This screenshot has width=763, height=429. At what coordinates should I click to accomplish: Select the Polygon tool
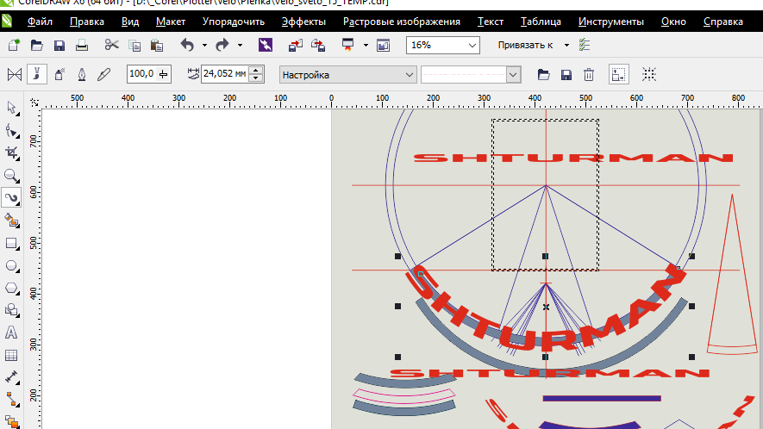tap(11, 289)
